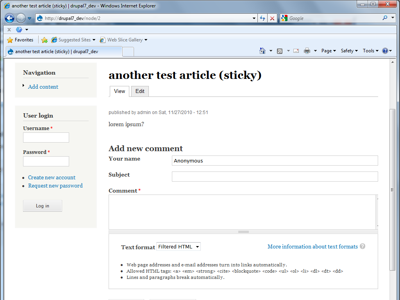Click the help question mark beside text formats
400x300 pixels.
(x=362, y=246)
